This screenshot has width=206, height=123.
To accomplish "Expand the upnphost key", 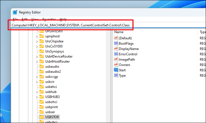I will tap(37, 37).
